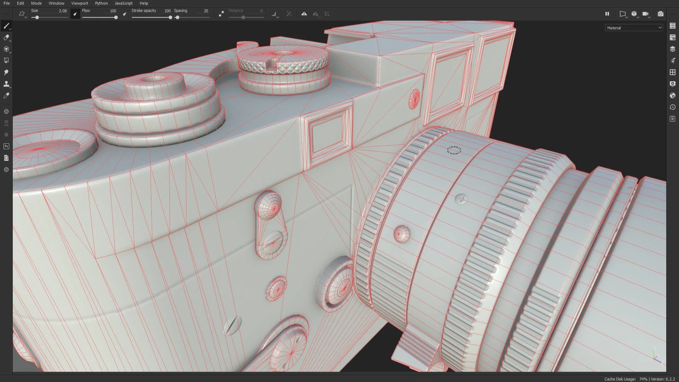Click the Size pen pressure button

click(x=75, y=14)
